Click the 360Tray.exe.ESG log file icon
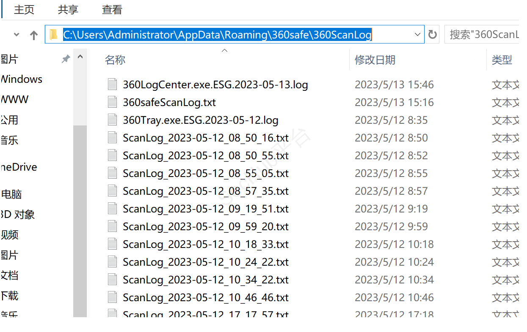527x332 pixels. point(112,120)
